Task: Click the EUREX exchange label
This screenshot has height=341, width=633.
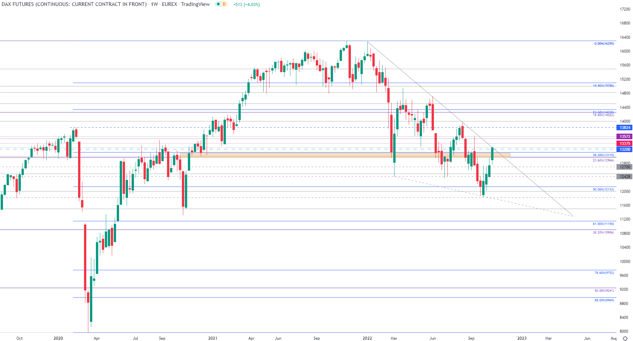Action: [x=170, y=4]
